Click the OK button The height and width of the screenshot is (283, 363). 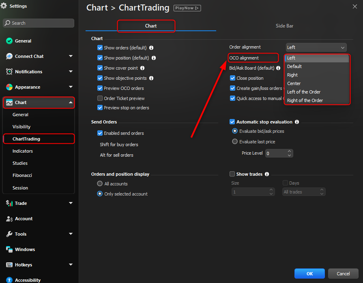[x=309, y=274]
